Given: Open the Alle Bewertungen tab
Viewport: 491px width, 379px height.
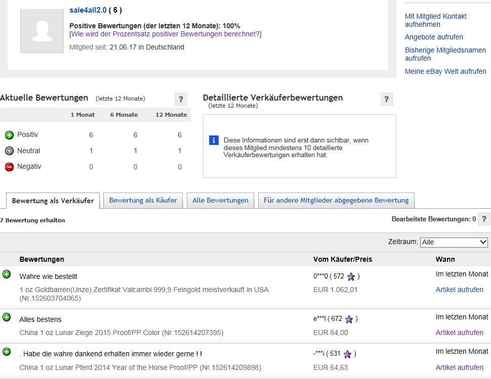Looking at the screenshot, I should [220, 200].
